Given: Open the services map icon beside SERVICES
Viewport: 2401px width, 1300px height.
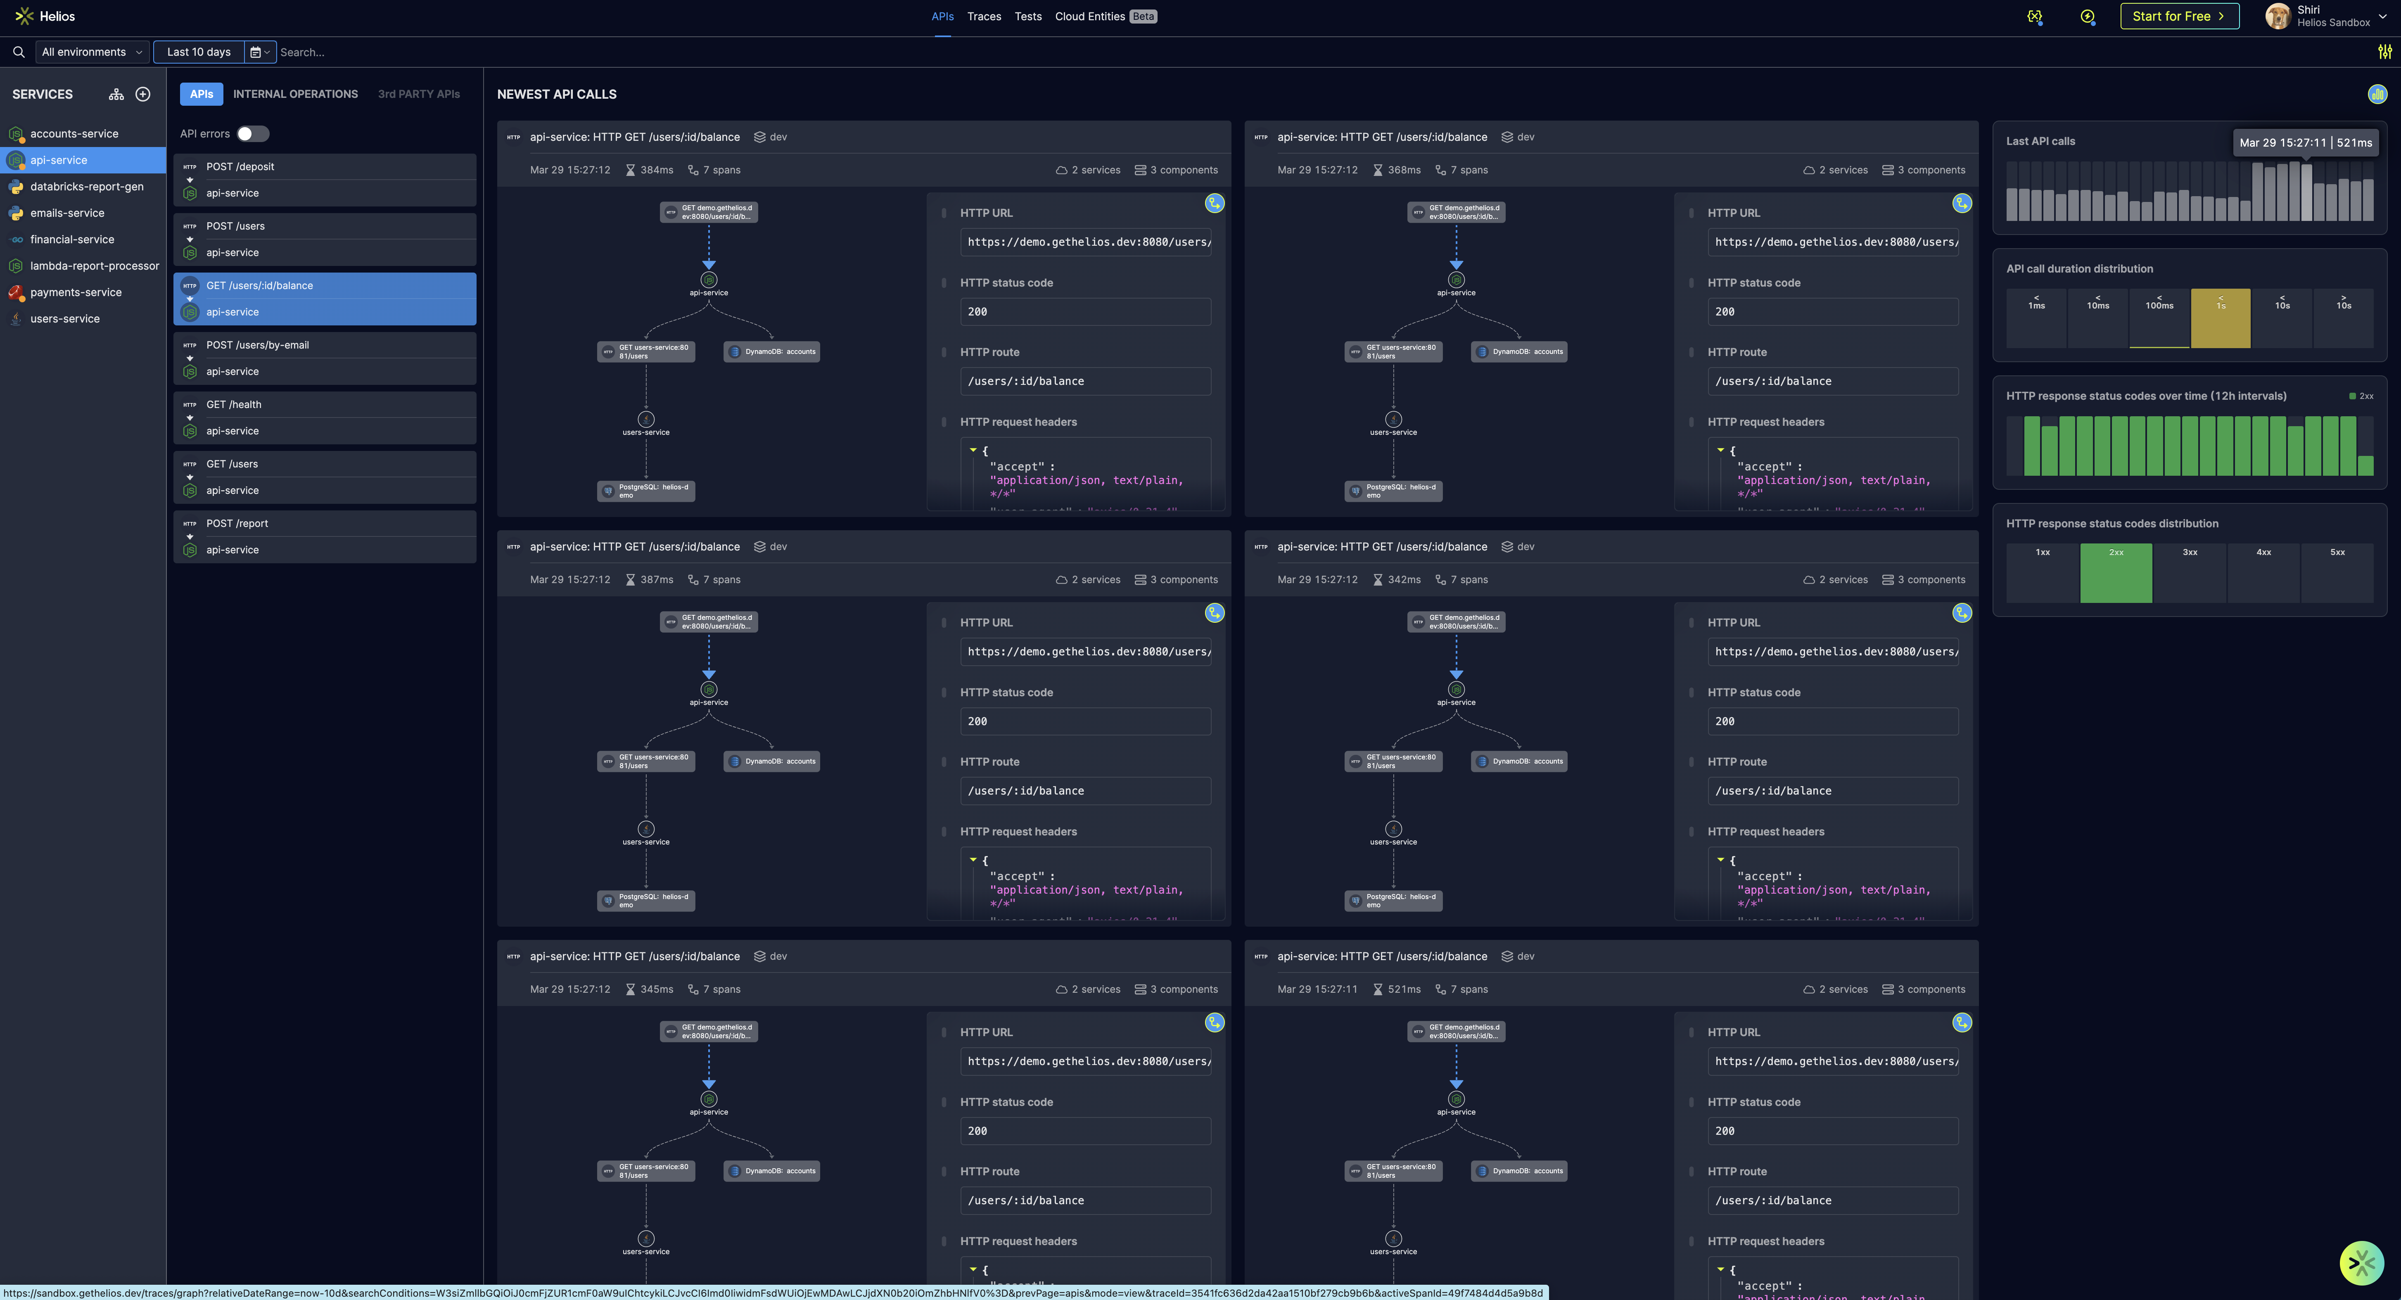Looking at the screenshot, I should 116,94.
